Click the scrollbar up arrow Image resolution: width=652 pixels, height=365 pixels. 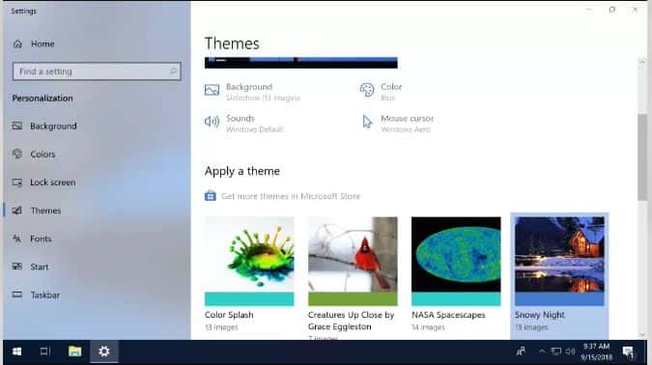pos(642,62)
